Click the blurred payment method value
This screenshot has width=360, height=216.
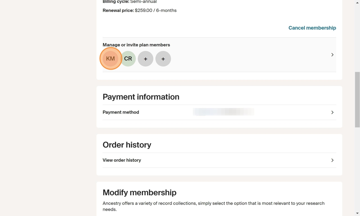[223, 112]
